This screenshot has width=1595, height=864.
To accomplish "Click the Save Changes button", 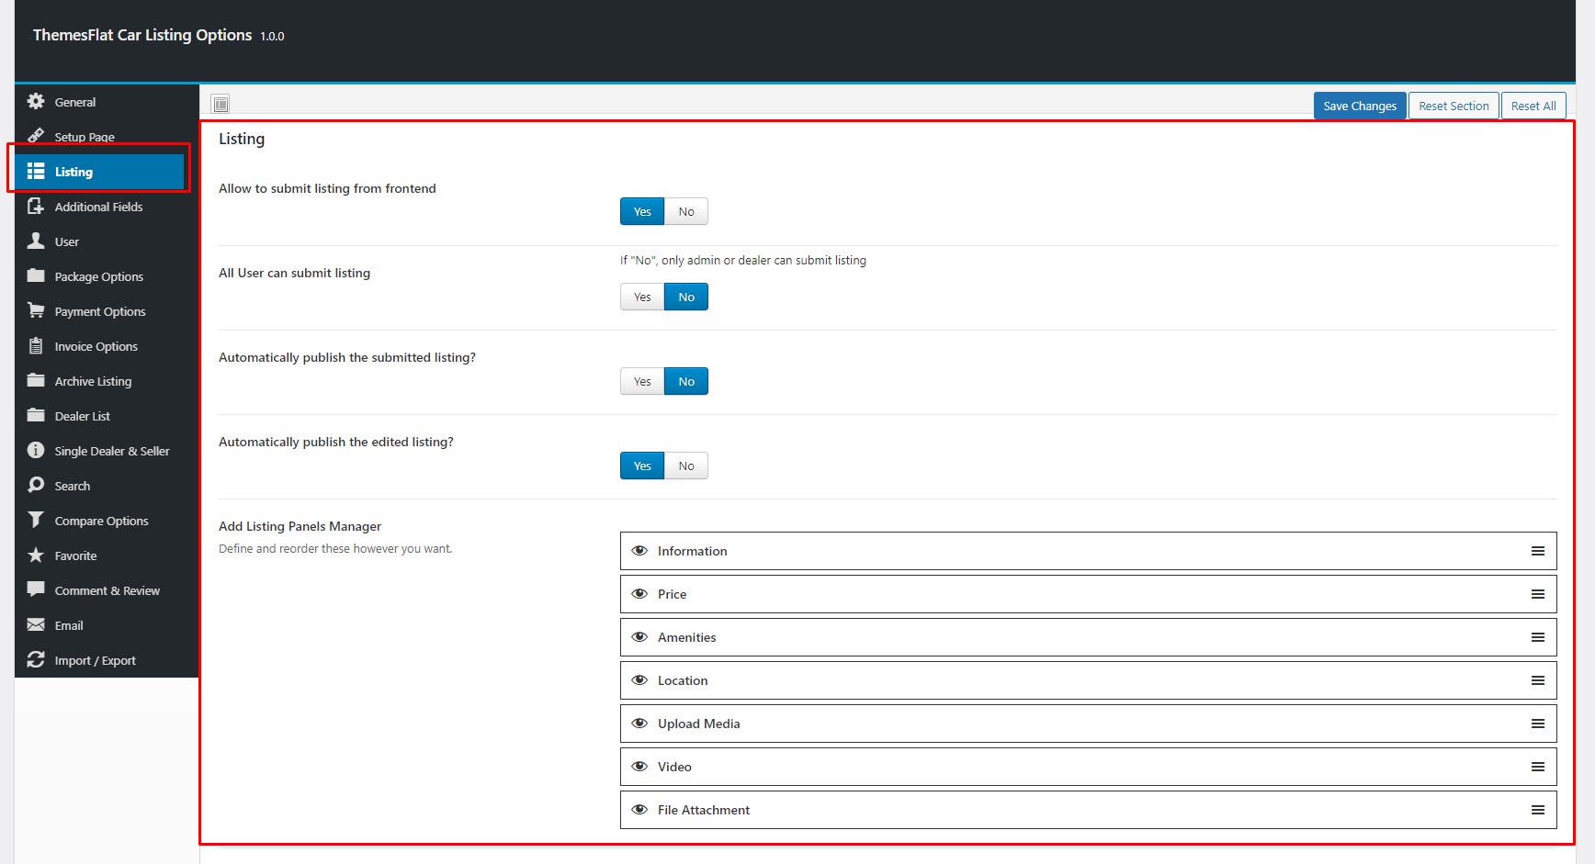I will coord(1360,106).
